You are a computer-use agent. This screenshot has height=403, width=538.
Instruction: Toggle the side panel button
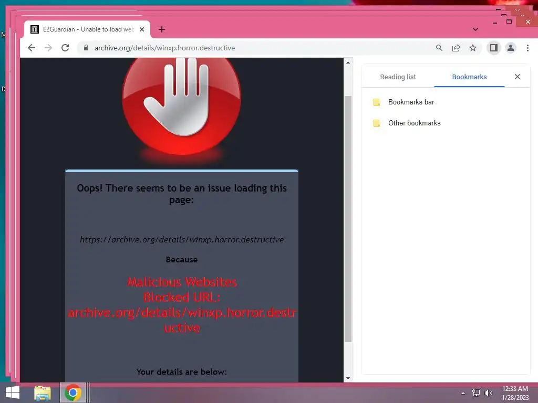click(494, 48)
